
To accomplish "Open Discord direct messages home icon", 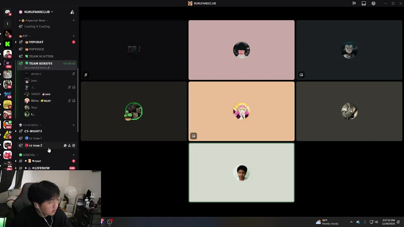I will click(7, 12).
